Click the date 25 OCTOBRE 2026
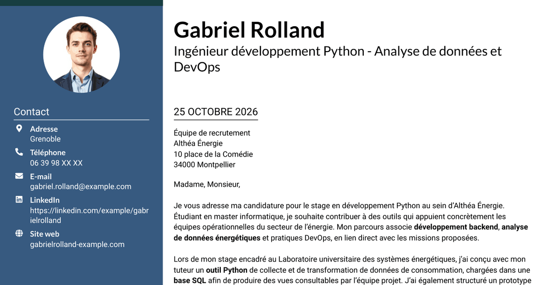Image resolution: width=543 pixels, height=285 pixels. coord(216,112)
